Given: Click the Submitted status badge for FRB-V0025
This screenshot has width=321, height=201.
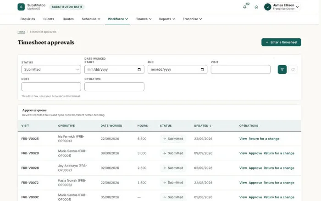Looking at the screenshot, I should click(173, 139).
